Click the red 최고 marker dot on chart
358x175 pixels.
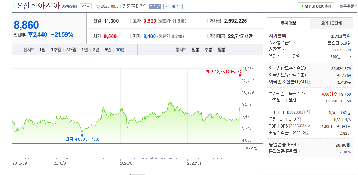pyautogui.click(x=240, y=75)
